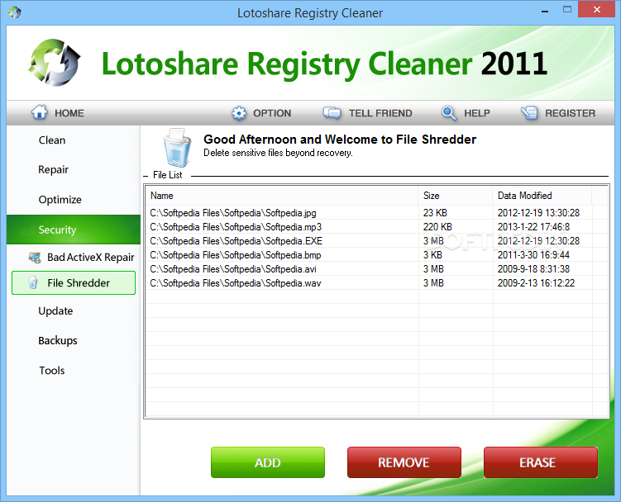Viewport: 621px width, 502px height.
Task: Click the large shredder bin icon in header
Action: pos(177,148)
